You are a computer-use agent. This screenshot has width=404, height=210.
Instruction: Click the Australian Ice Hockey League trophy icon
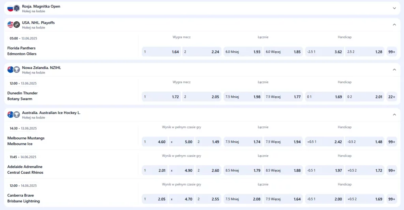coord(17,114)
